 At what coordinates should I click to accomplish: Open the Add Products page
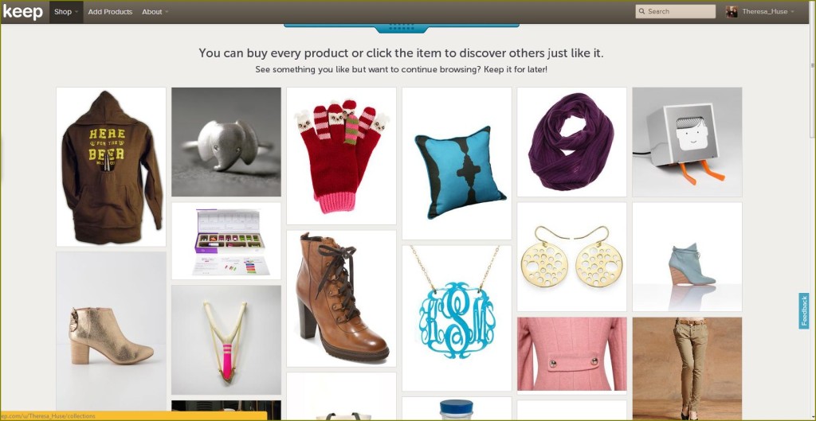[x=110, y=11]
